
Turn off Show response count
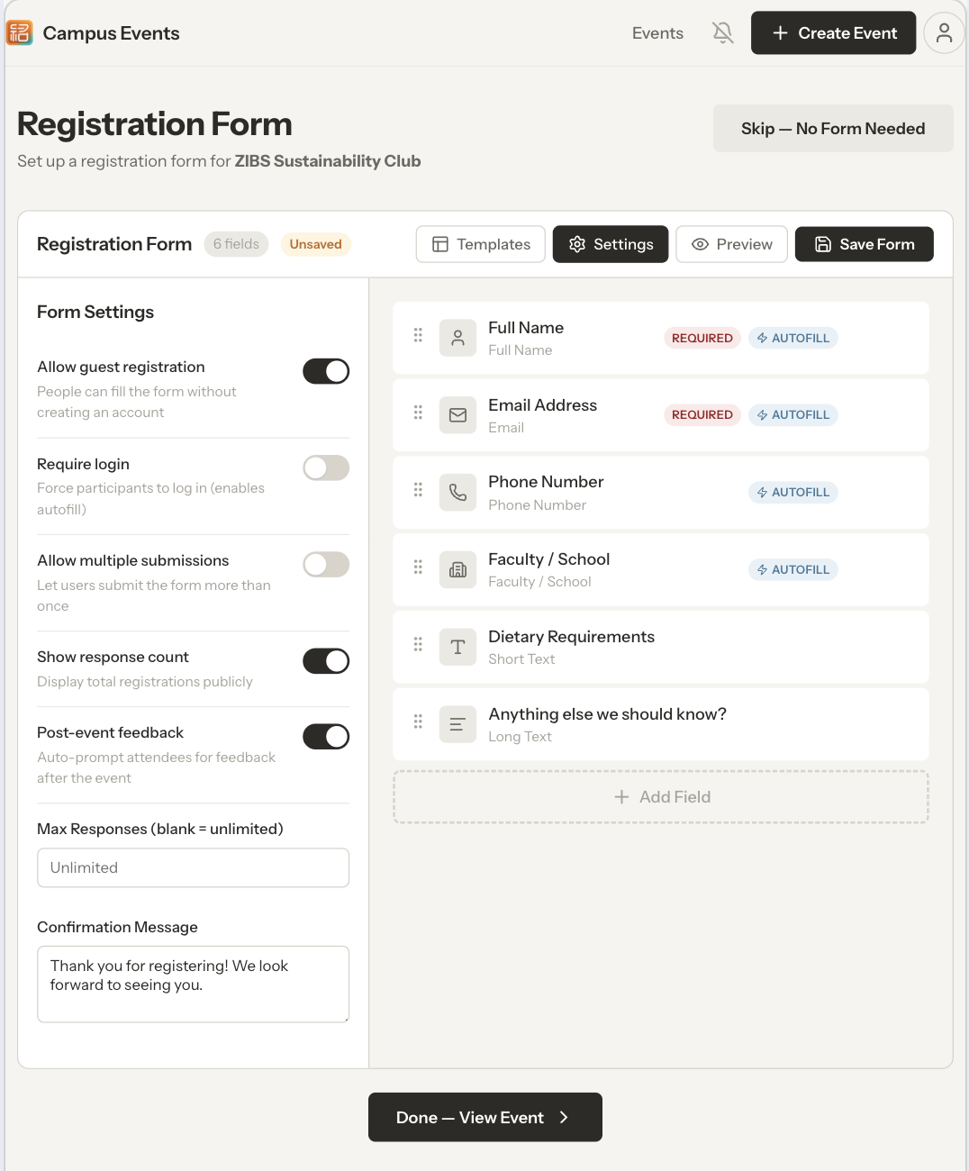coord(325,660)
